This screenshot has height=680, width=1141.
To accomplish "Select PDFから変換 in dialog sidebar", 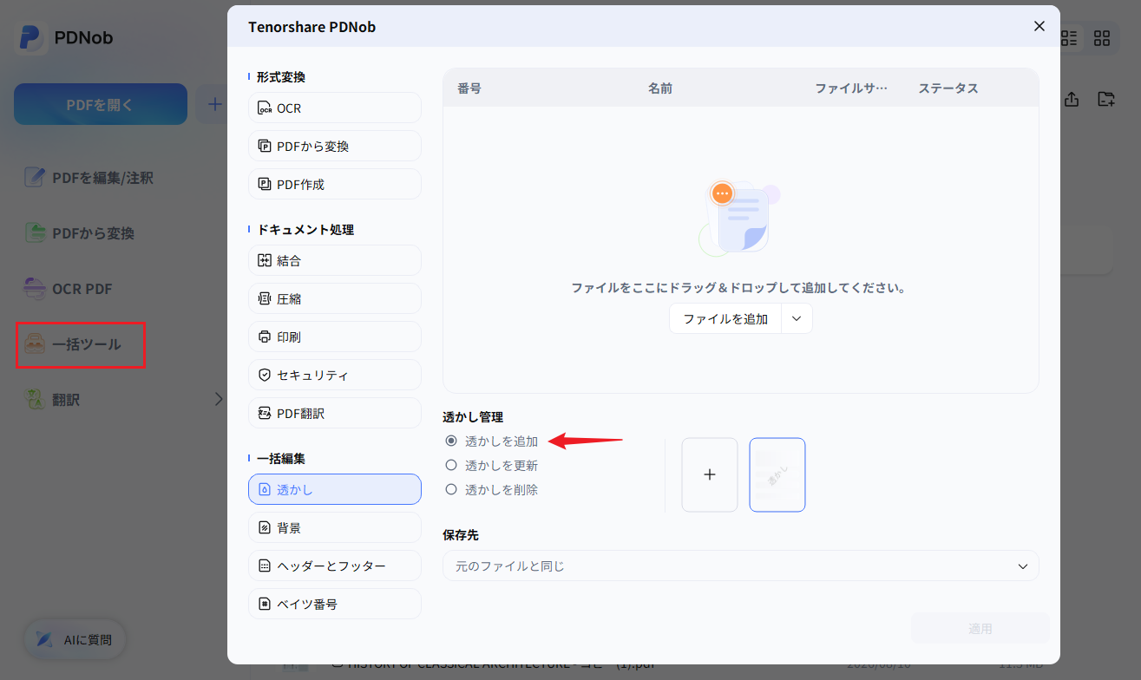I will pos(335,146).
